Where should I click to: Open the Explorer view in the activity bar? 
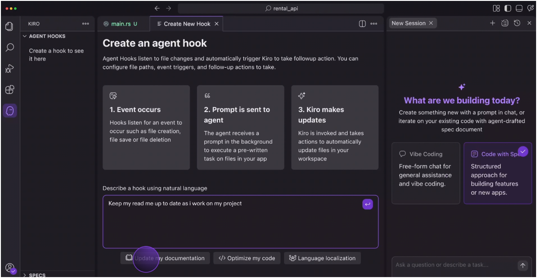click(10, 27)
